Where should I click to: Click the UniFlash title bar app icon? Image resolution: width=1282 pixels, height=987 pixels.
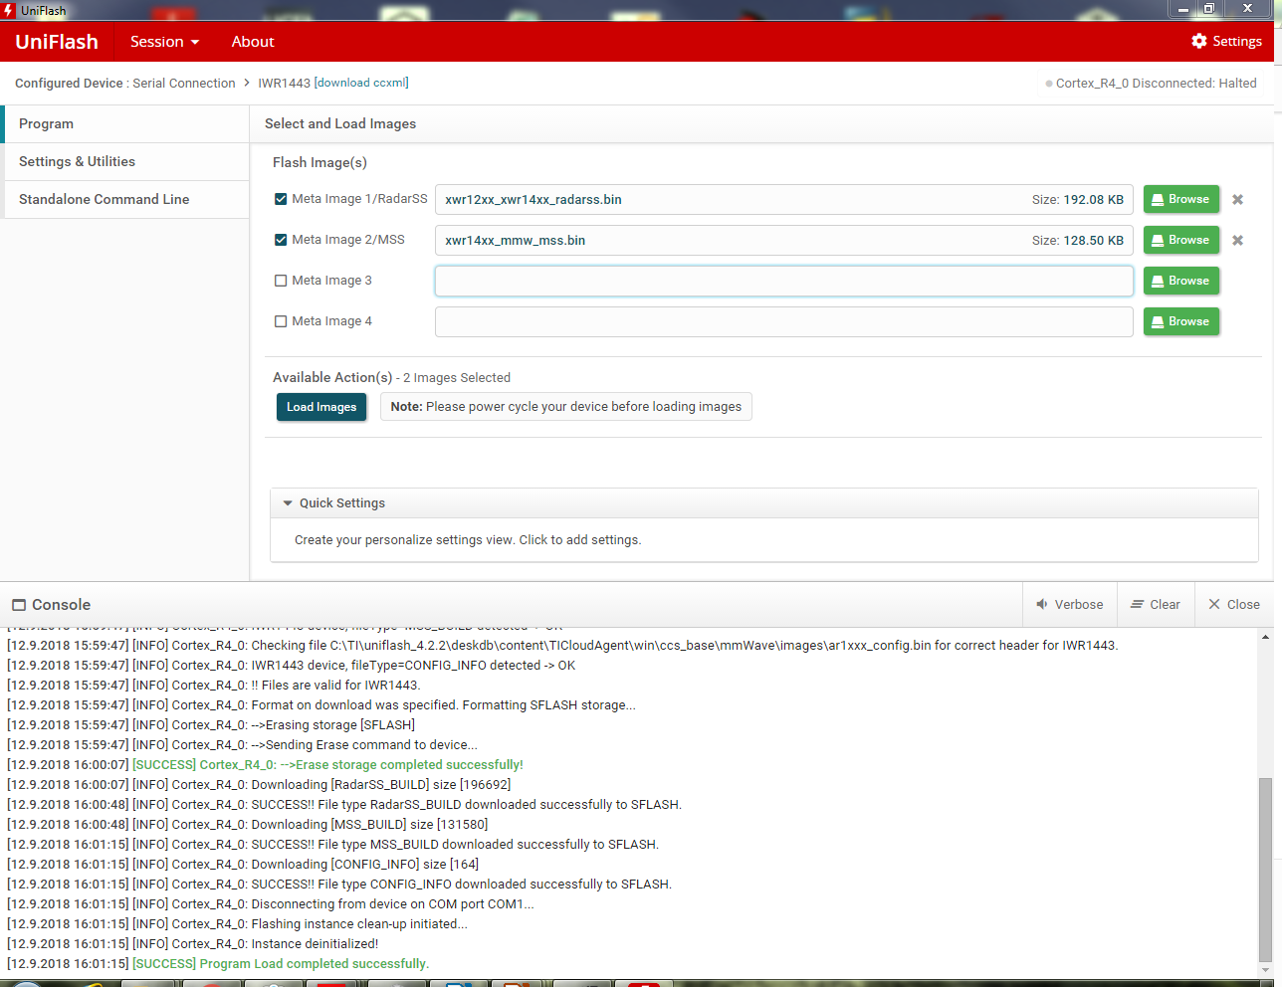point(9,10)
